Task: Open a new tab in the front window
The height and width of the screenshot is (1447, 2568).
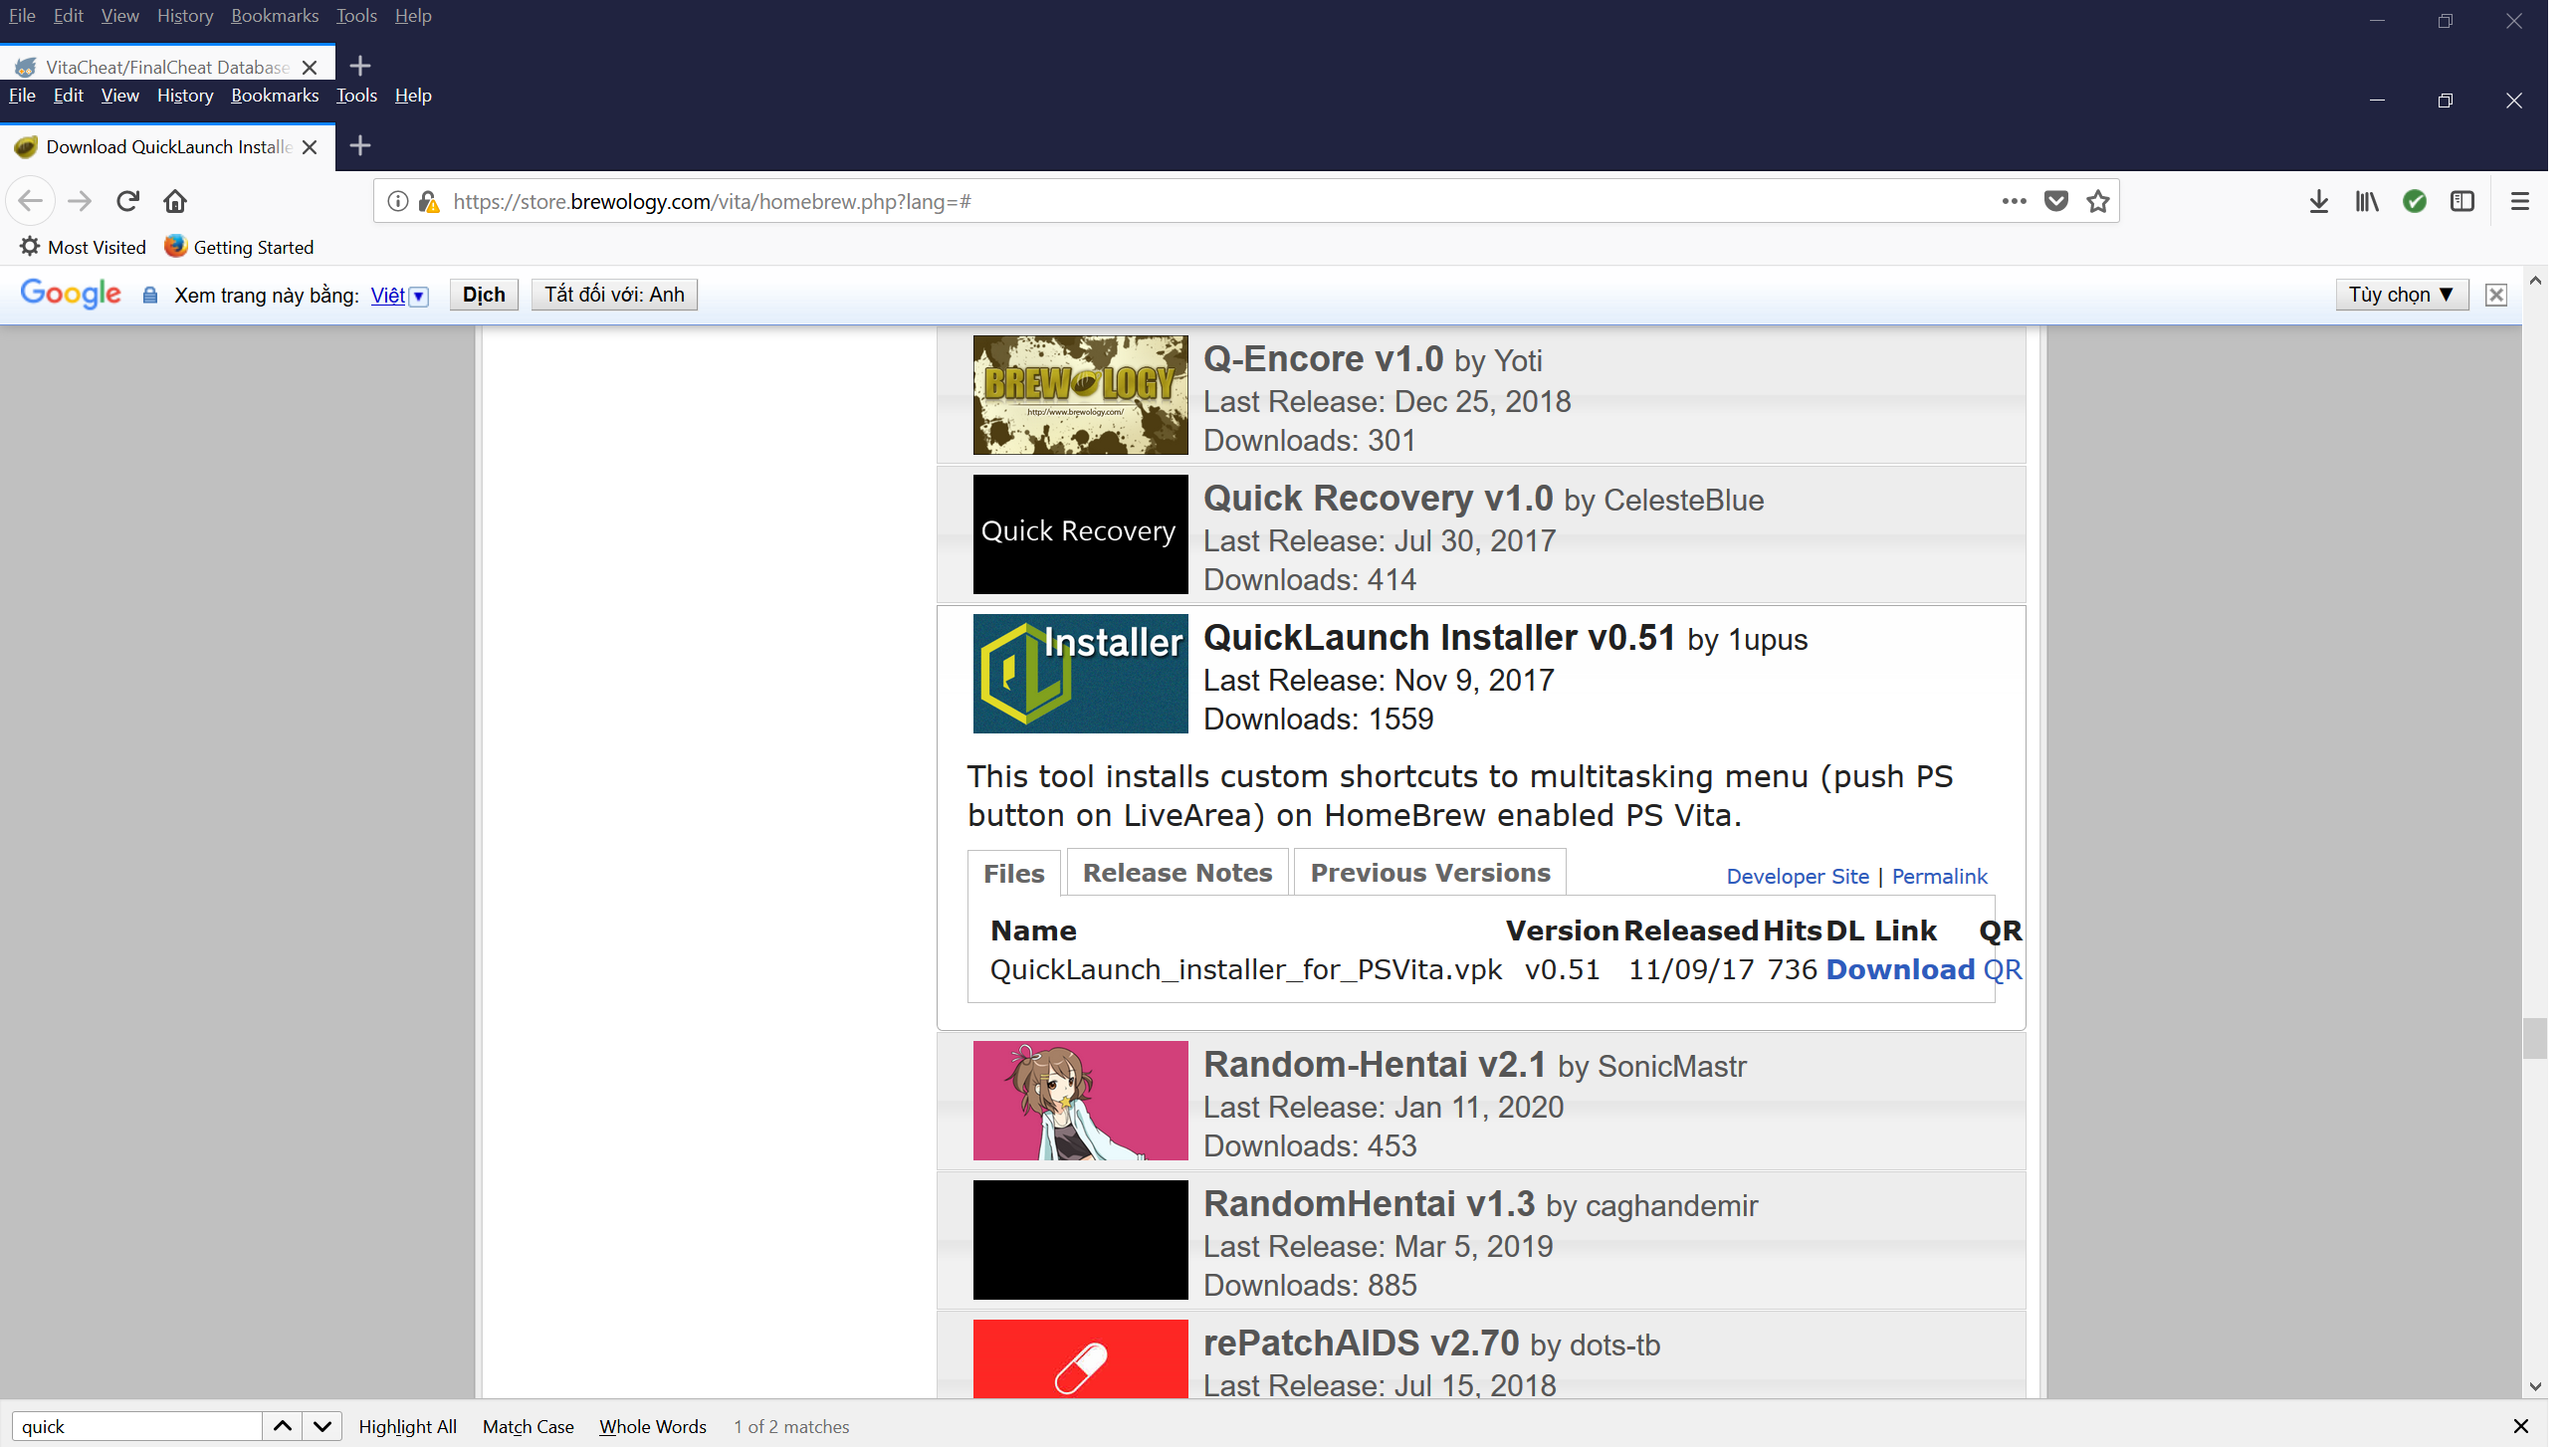Action: pos(361,146)
